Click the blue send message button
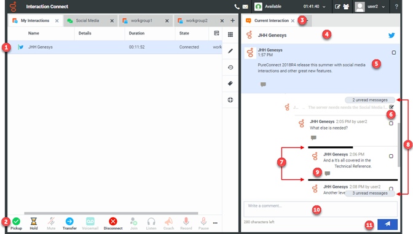The image size is (413, 234). click(x=387, y=224)
